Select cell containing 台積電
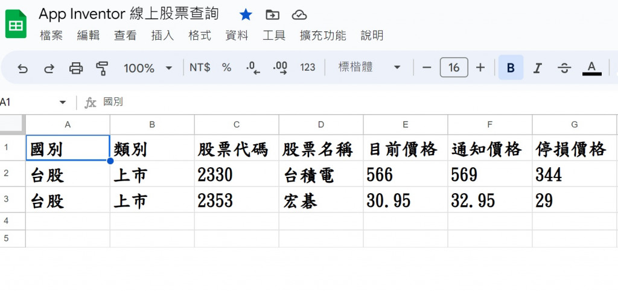This screenshot has height=291, width=618. [x=321, y=174]
